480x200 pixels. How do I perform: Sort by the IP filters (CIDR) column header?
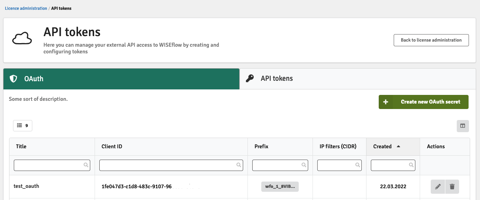[x=339, y=146]
